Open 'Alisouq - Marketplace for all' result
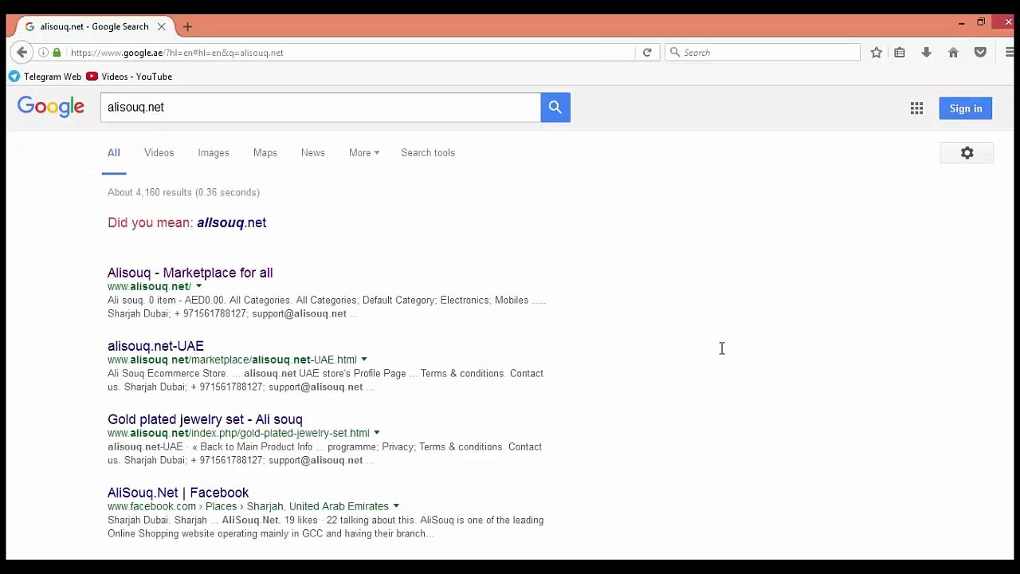 pos(190,273)
